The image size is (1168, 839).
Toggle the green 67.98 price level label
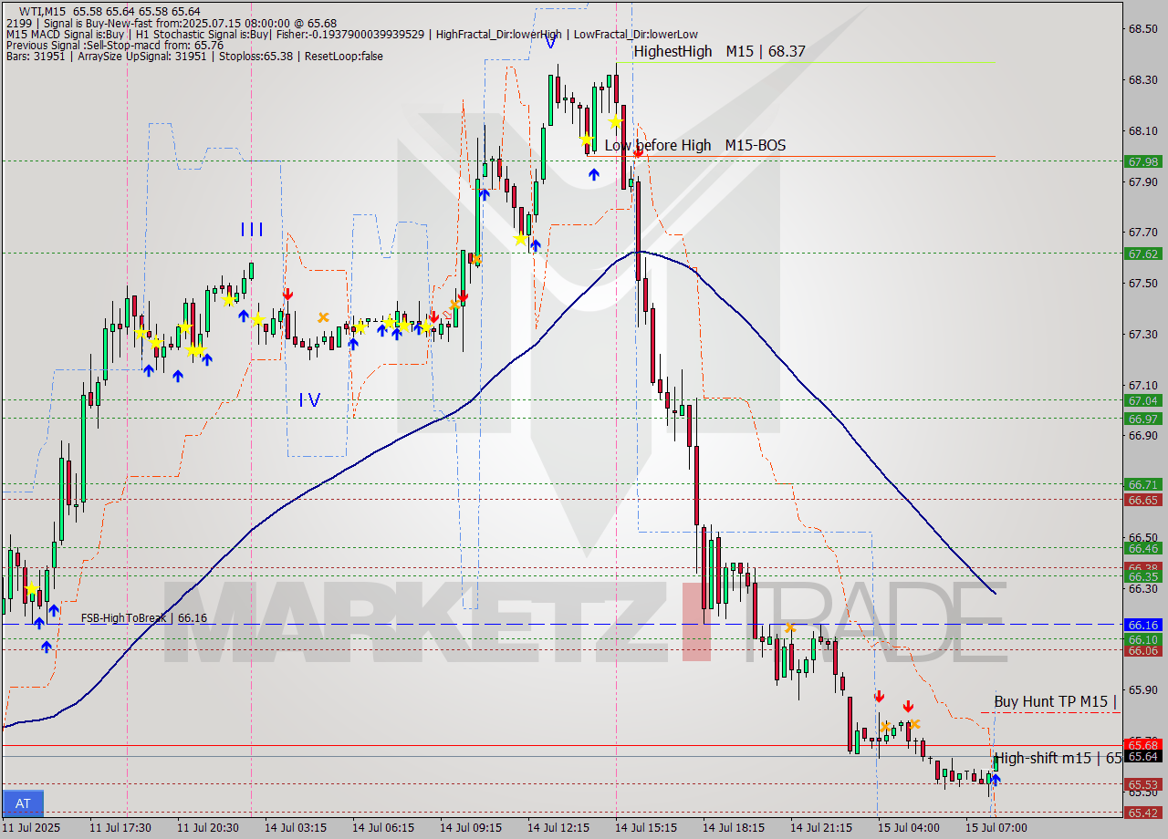point(1142,161)
